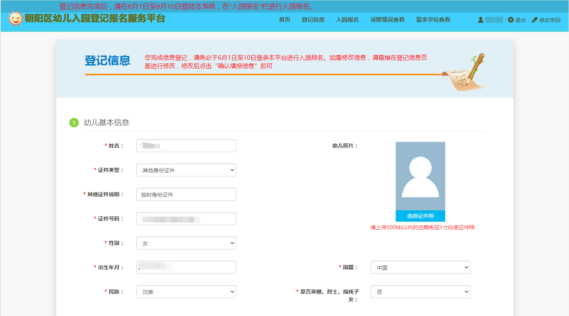Expand the 证件类型 dropdown
The width and height of the screenshot is (569, 316).
pyautogui.click(x=186, y=170)
